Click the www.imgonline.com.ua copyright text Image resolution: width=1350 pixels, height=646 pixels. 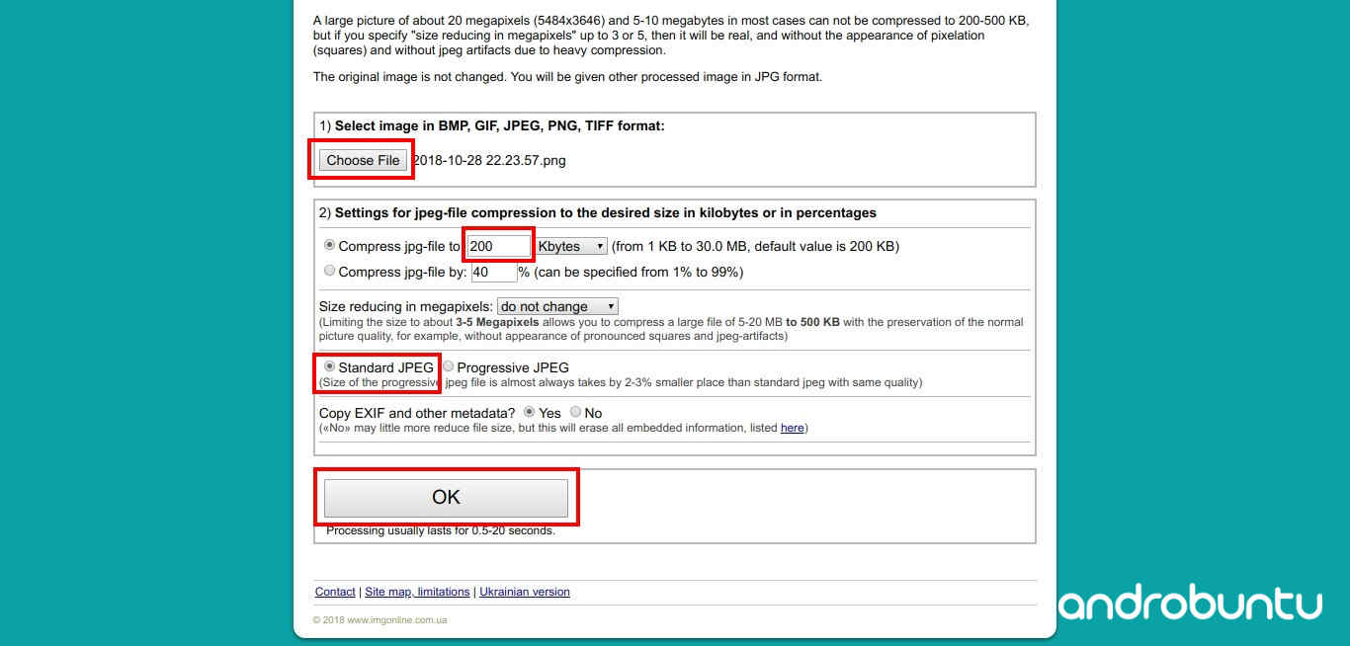point(380,620)
